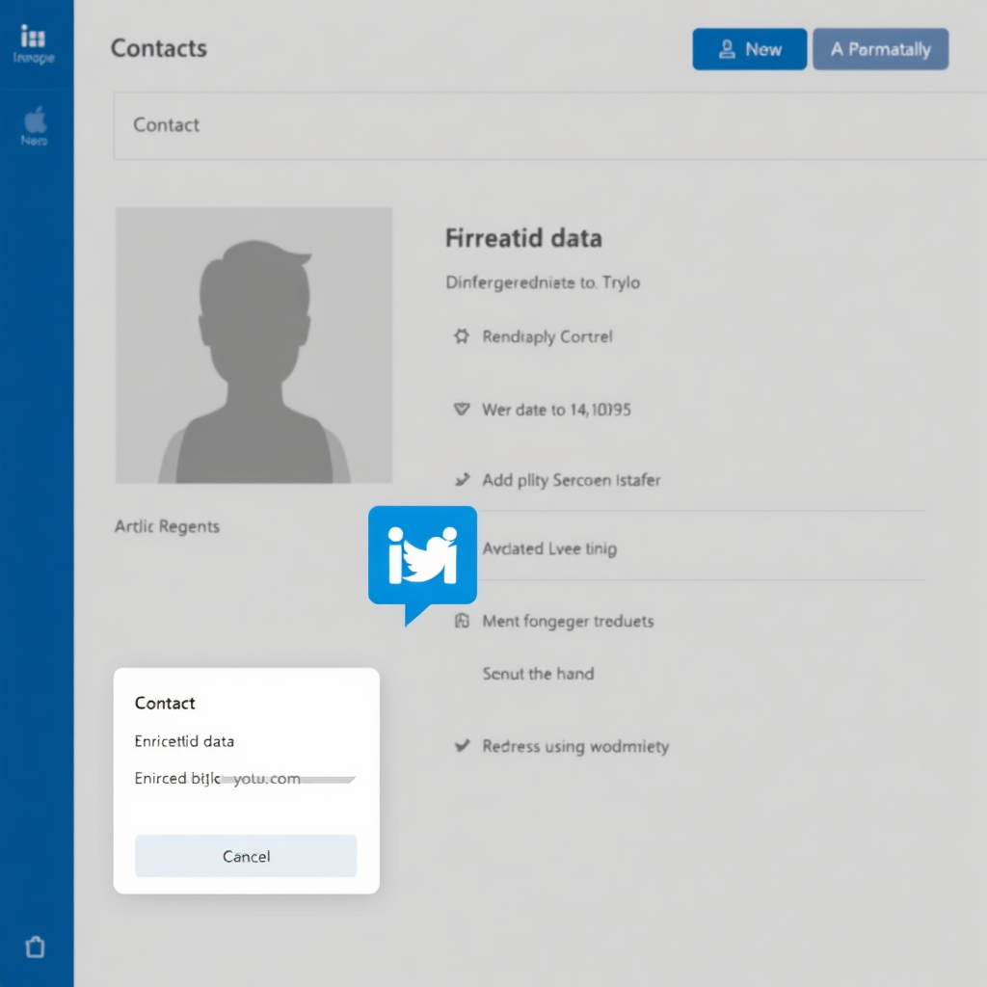Viewport: 987px width, 987px height.
Task: Click the Senut the hand link
Action: 538,674
